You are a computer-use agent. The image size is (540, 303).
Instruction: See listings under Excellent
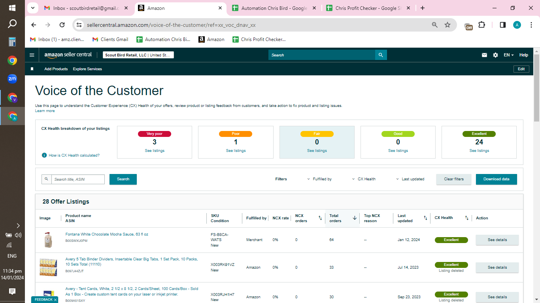(479, 151)
